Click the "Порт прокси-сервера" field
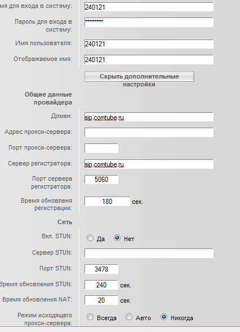 point(101,148)
